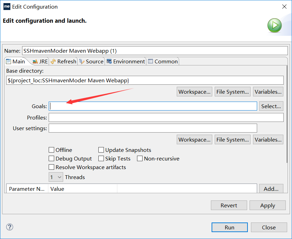Screen dimensions: 292x239
Task: Click the vertical scrollbar of Main tab
Action: point(287,114)
